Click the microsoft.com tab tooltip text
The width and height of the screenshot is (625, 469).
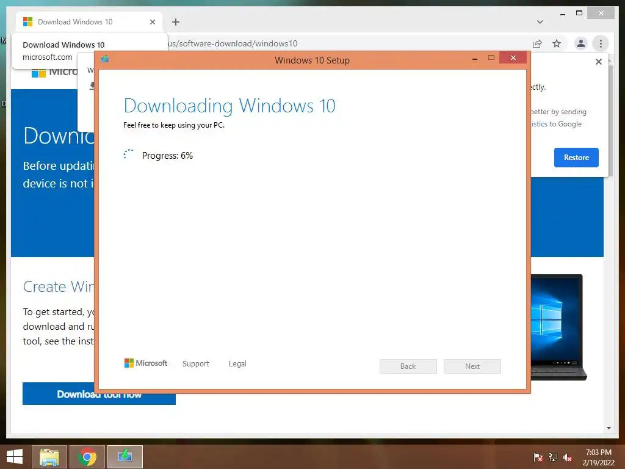tap(48, 57)
